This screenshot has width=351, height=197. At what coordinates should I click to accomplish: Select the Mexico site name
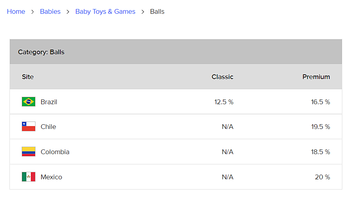[51, 177]
